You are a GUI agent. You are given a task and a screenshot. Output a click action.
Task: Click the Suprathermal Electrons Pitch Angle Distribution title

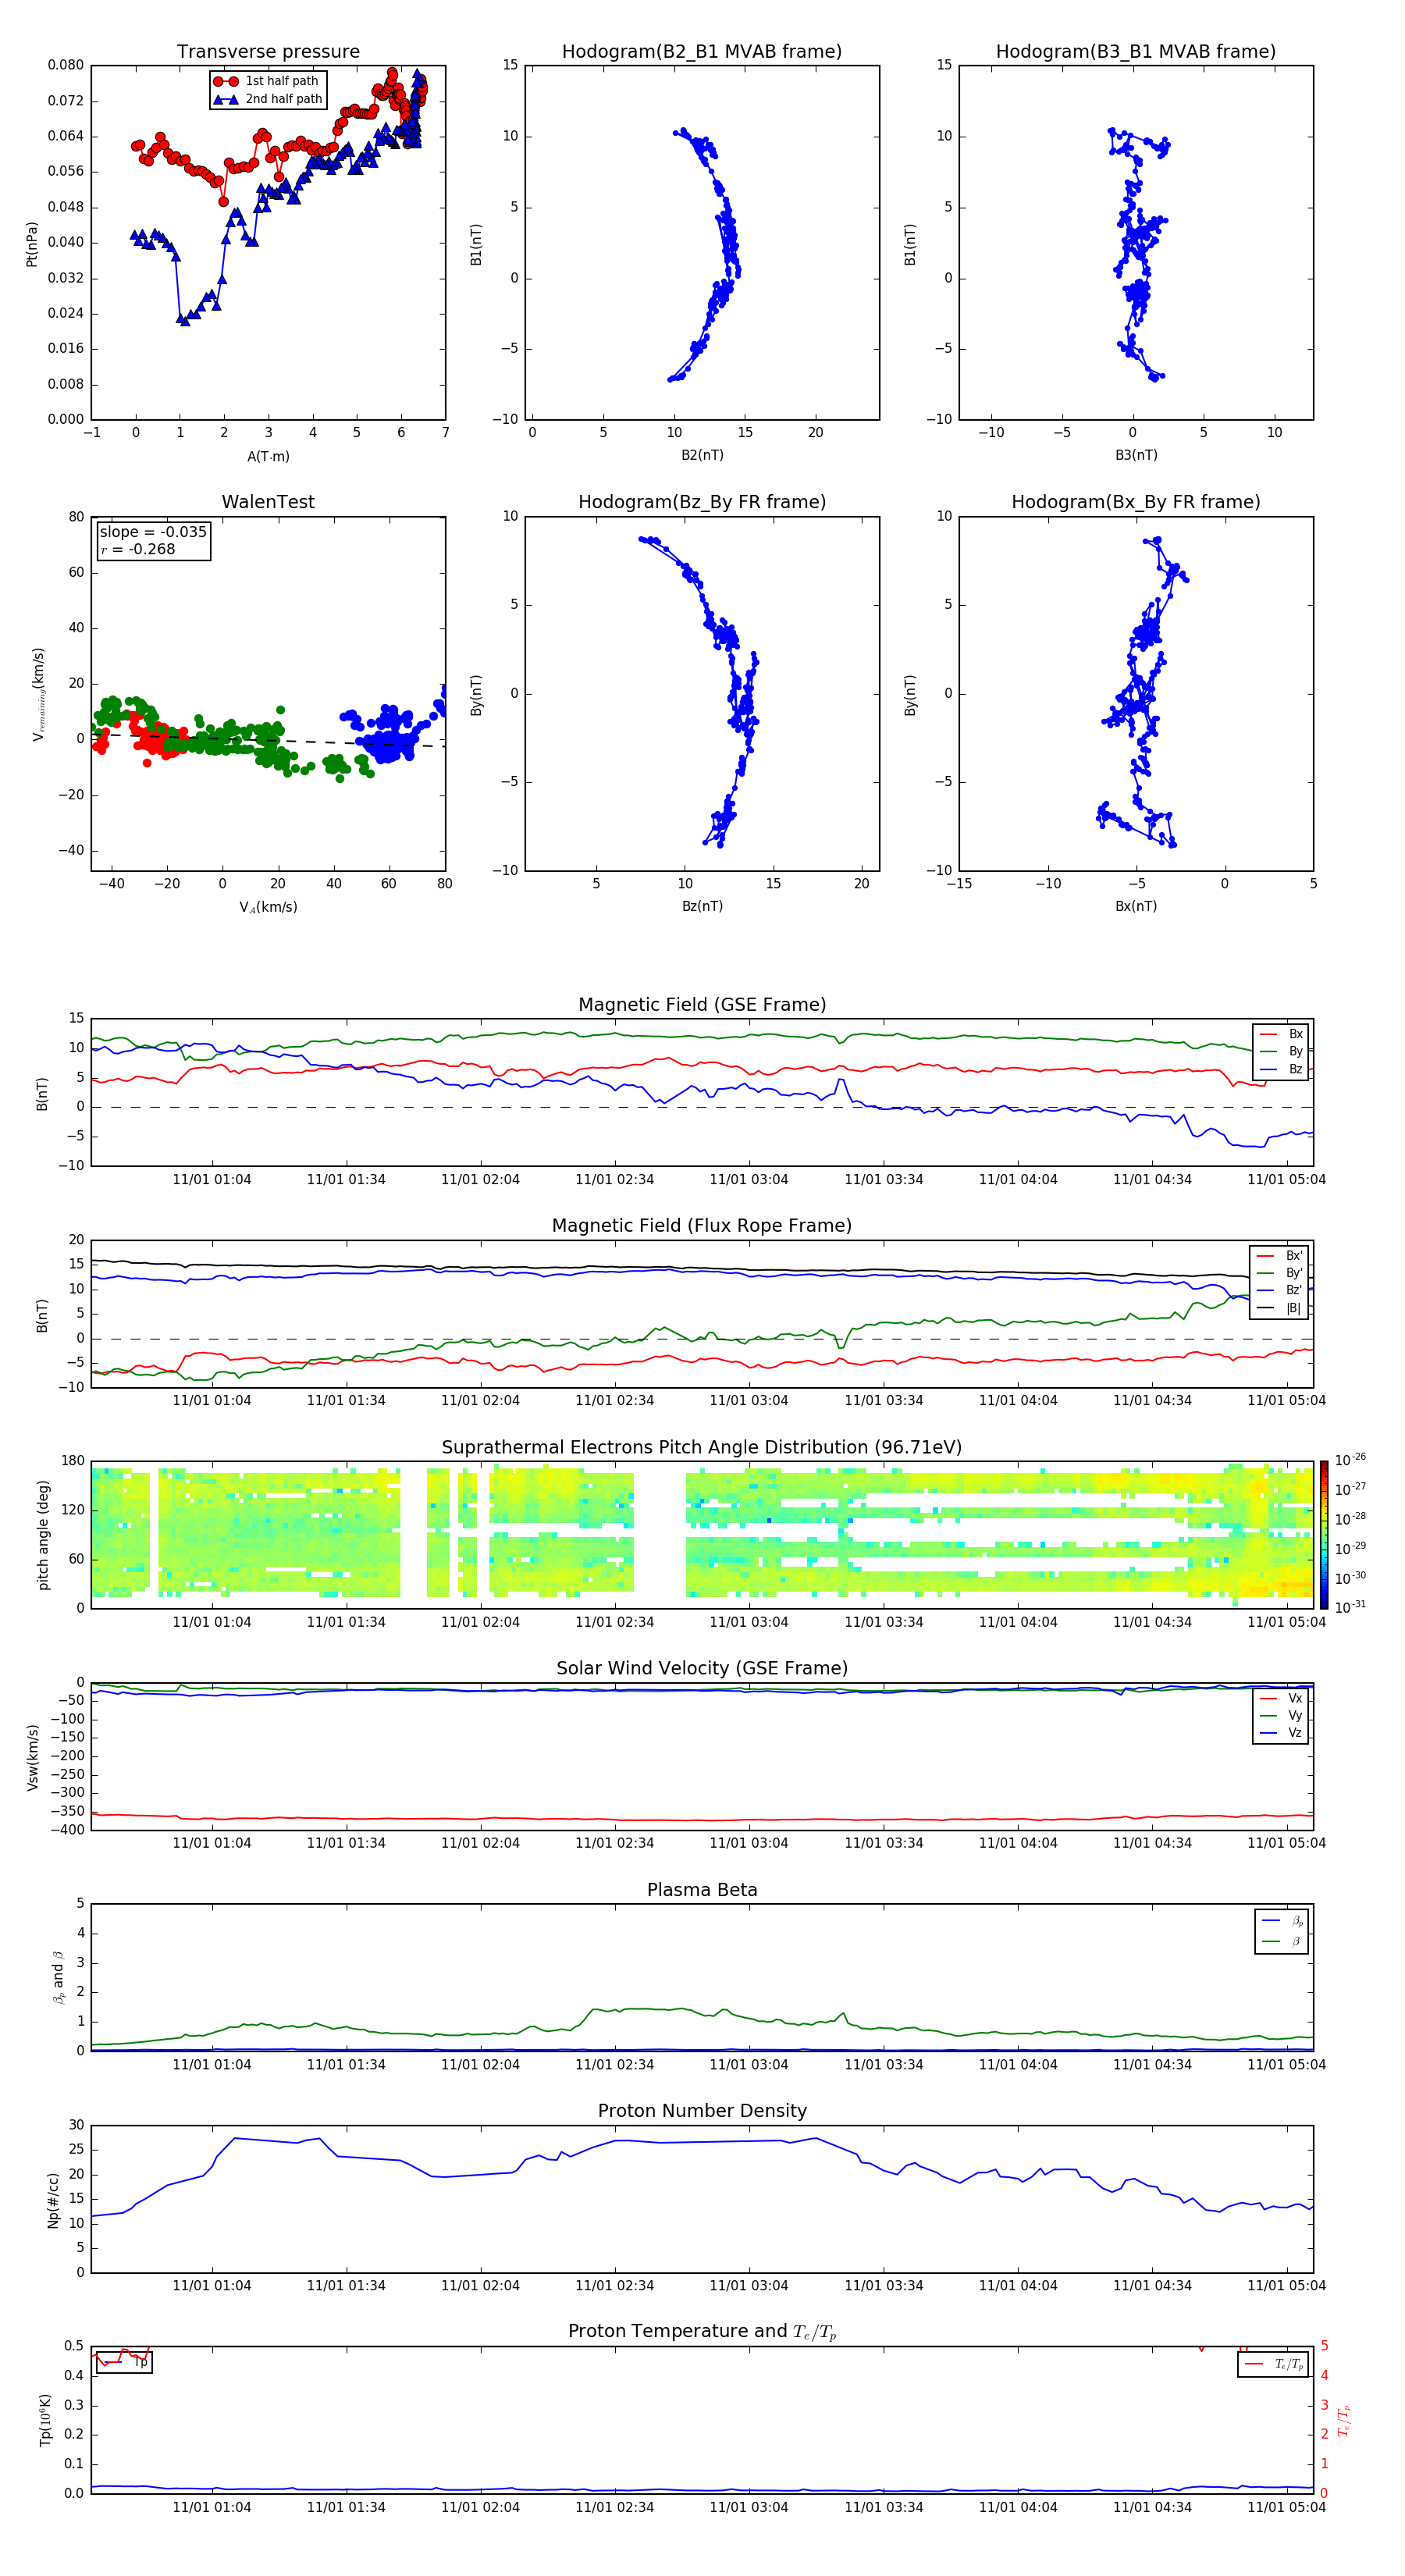pyautogui.click(x=702, y=1448)
